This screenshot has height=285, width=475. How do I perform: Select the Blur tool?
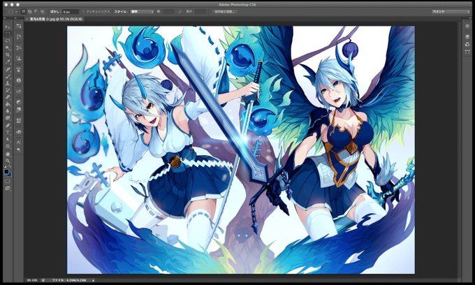(x=8, y=111)
